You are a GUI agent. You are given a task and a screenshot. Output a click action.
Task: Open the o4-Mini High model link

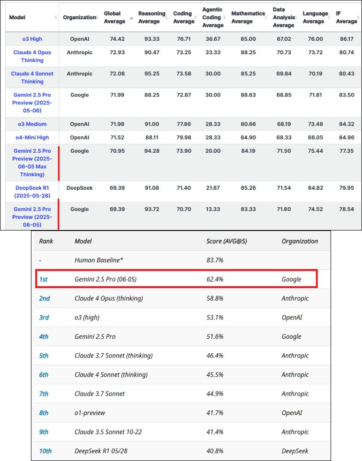pos(32,137)
